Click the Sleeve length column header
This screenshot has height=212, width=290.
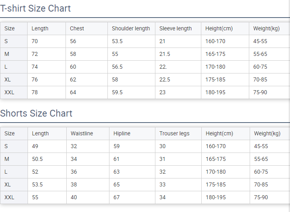coord(175,28)
